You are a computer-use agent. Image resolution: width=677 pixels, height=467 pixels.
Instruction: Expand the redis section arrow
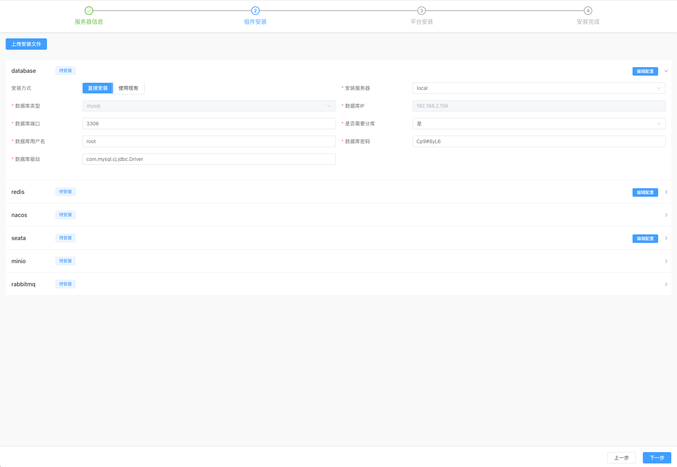(x=666, y=192)
